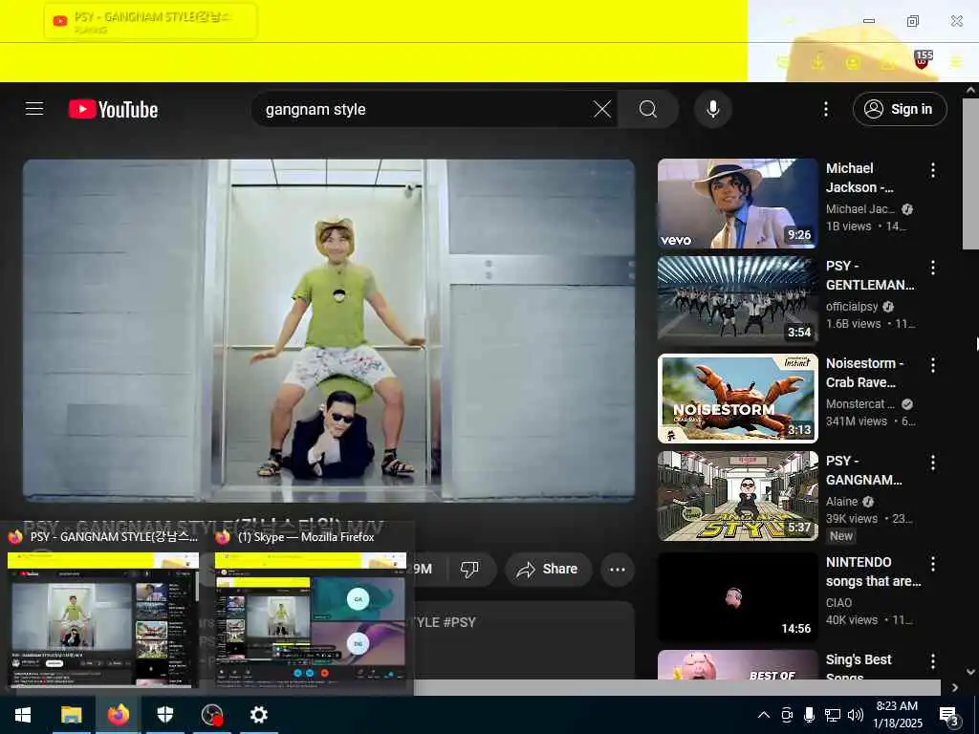Open PSY - GENTLEMAN title link
The image size is (979, 734).
870,275
